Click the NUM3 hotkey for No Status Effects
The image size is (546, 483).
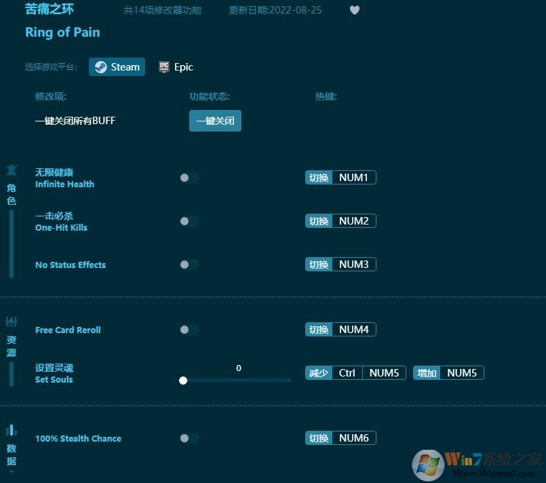coord(354,265)
